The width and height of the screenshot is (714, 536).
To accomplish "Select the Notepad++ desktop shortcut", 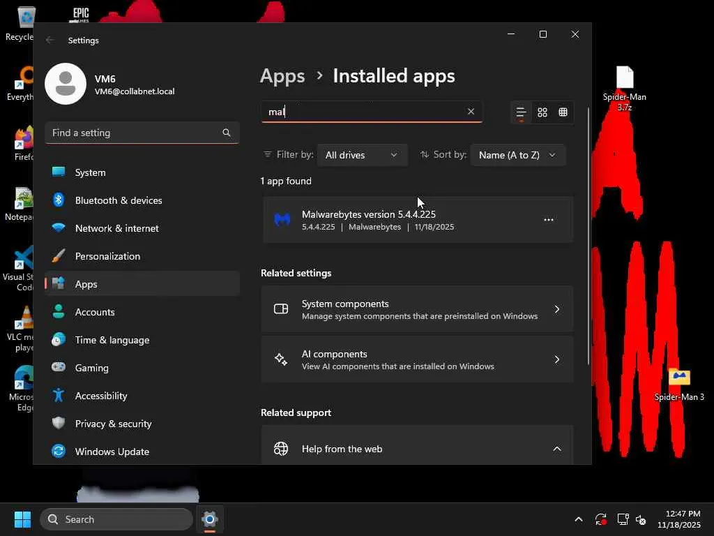I will coord(19,204).
